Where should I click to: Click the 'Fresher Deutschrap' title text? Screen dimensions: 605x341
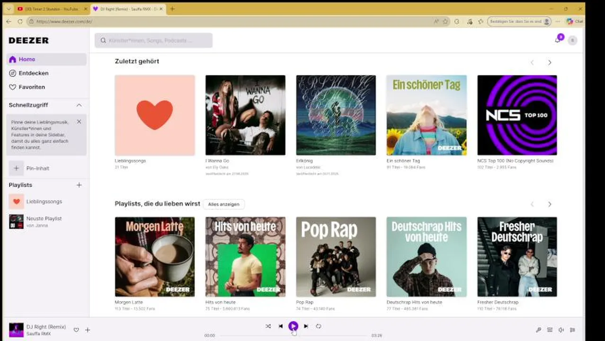tap(498, 302)
